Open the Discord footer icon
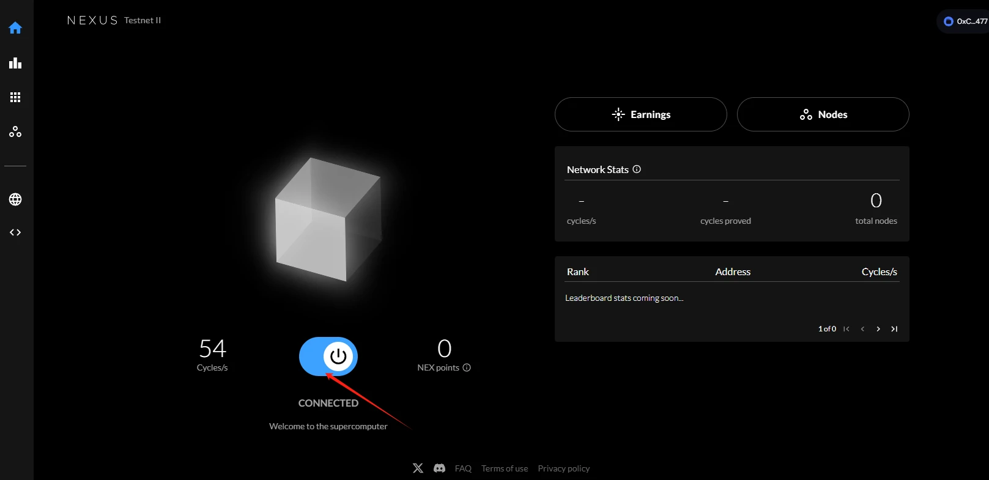Viewport: 989px width, 480px height. tap(439, 468)
